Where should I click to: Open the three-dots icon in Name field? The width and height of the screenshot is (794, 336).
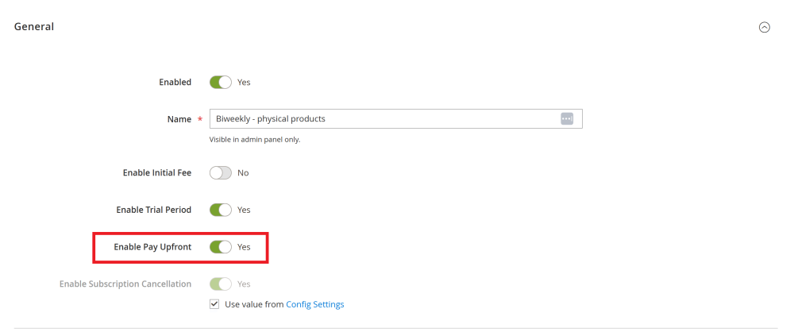click(x=567, y=118)
